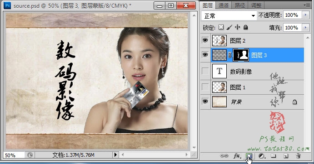Expand the 不透明度 opacity slider arrow
The image size is (314, 164).
click(305, 15)
